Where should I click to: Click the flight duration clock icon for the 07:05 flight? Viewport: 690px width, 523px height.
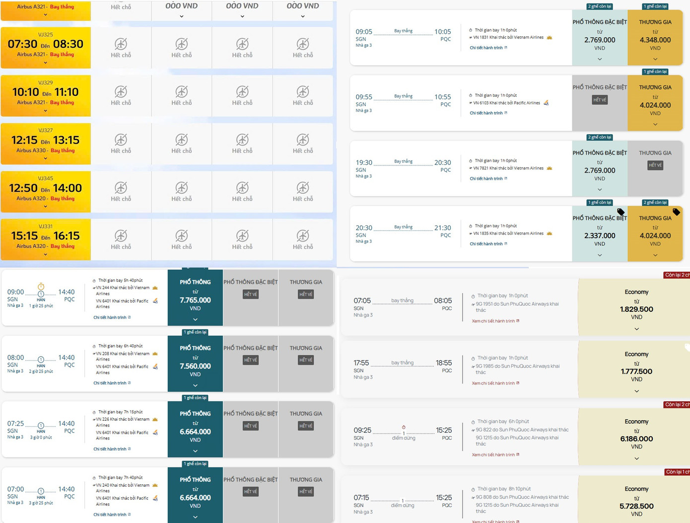point(473,296)
